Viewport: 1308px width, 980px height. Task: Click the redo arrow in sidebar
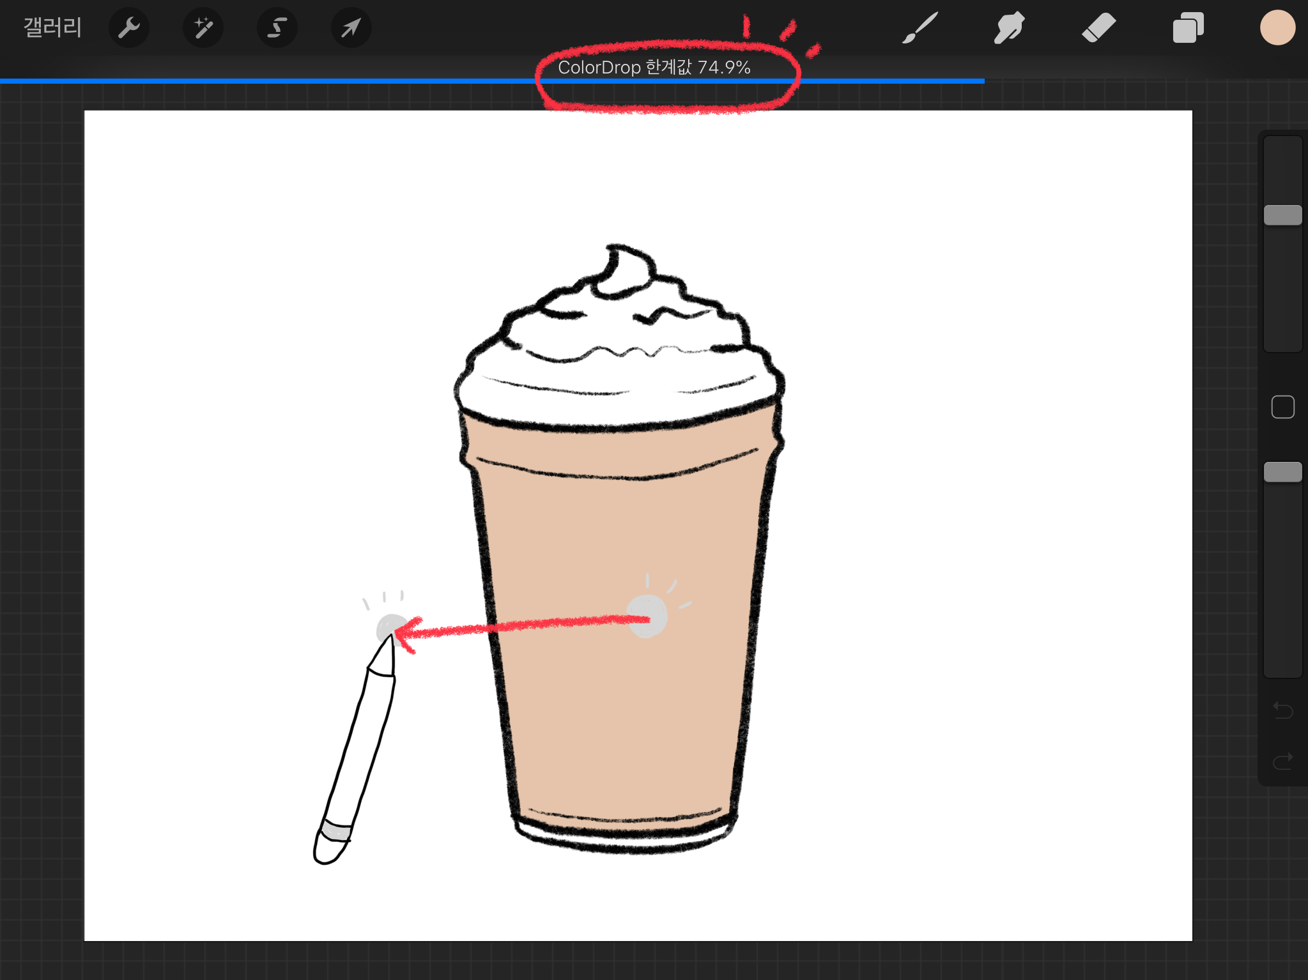[1282, 761]
